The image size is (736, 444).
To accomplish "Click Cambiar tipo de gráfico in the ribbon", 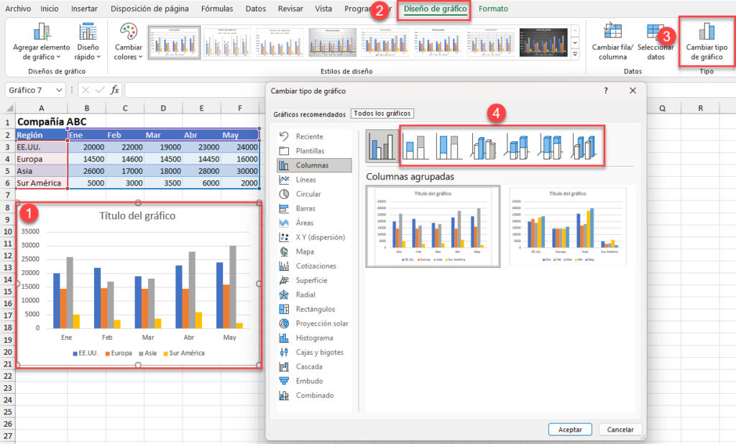I will (706, 41).
